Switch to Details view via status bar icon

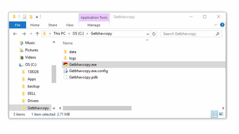[214, 114]
